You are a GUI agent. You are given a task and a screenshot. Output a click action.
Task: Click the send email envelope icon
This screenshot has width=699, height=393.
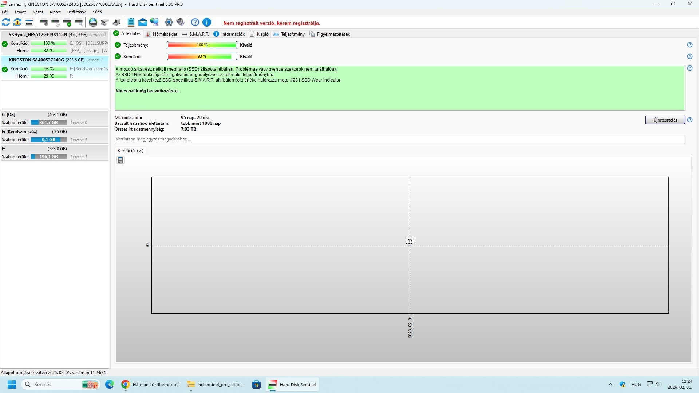click(143, 22)
